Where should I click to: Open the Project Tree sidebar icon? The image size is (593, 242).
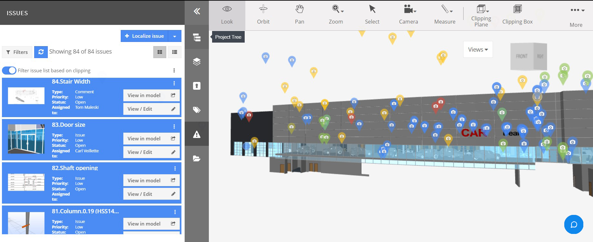pos(197,37)
